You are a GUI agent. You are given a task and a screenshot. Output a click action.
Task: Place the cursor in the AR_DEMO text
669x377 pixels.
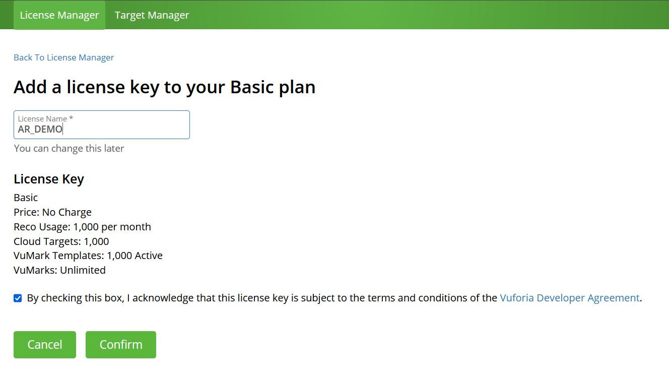pyautogui.click(x=40, y=129)
